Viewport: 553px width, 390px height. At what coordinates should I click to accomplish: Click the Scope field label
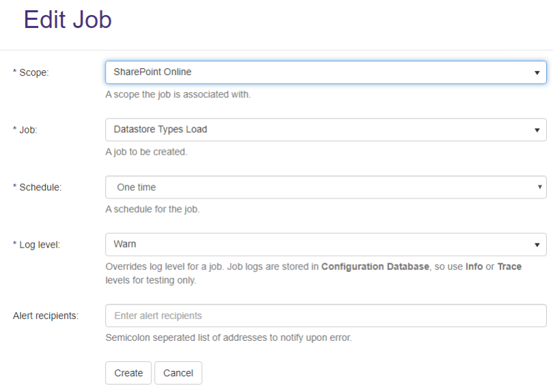click(x=31, y=72)
